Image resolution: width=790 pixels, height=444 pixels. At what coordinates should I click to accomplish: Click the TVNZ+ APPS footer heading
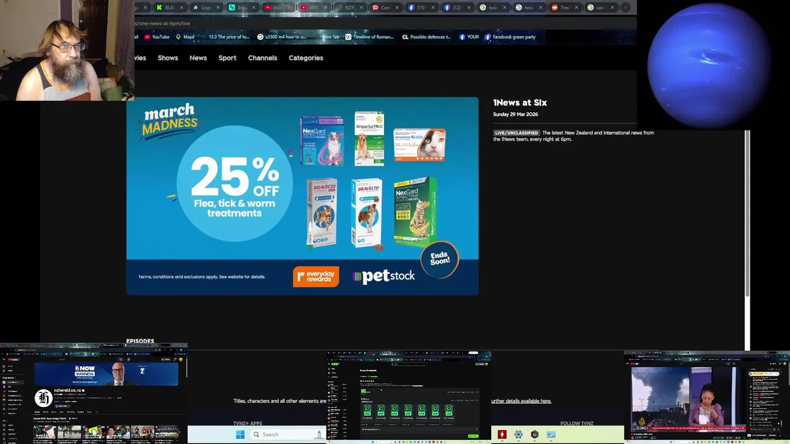(x=247, y=424)
